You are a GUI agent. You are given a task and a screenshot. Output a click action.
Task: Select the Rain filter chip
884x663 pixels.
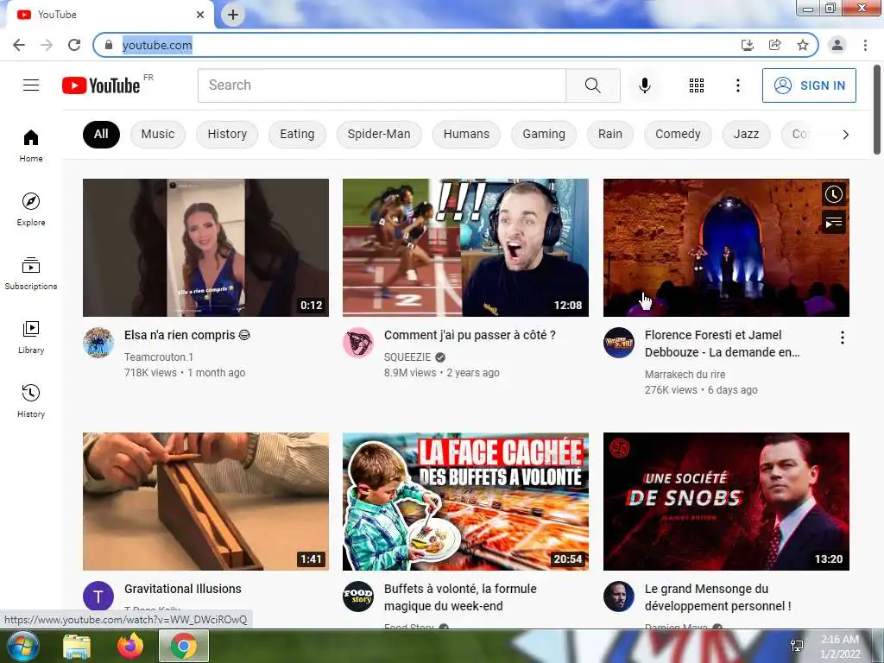(610, 134)
